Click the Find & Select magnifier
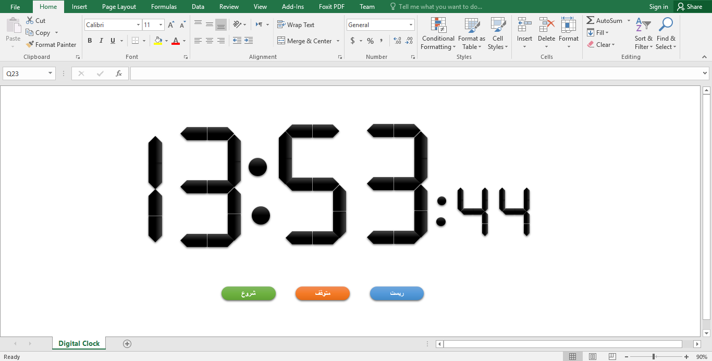Viewport: 712px width, 361px height. click(666, 34)
